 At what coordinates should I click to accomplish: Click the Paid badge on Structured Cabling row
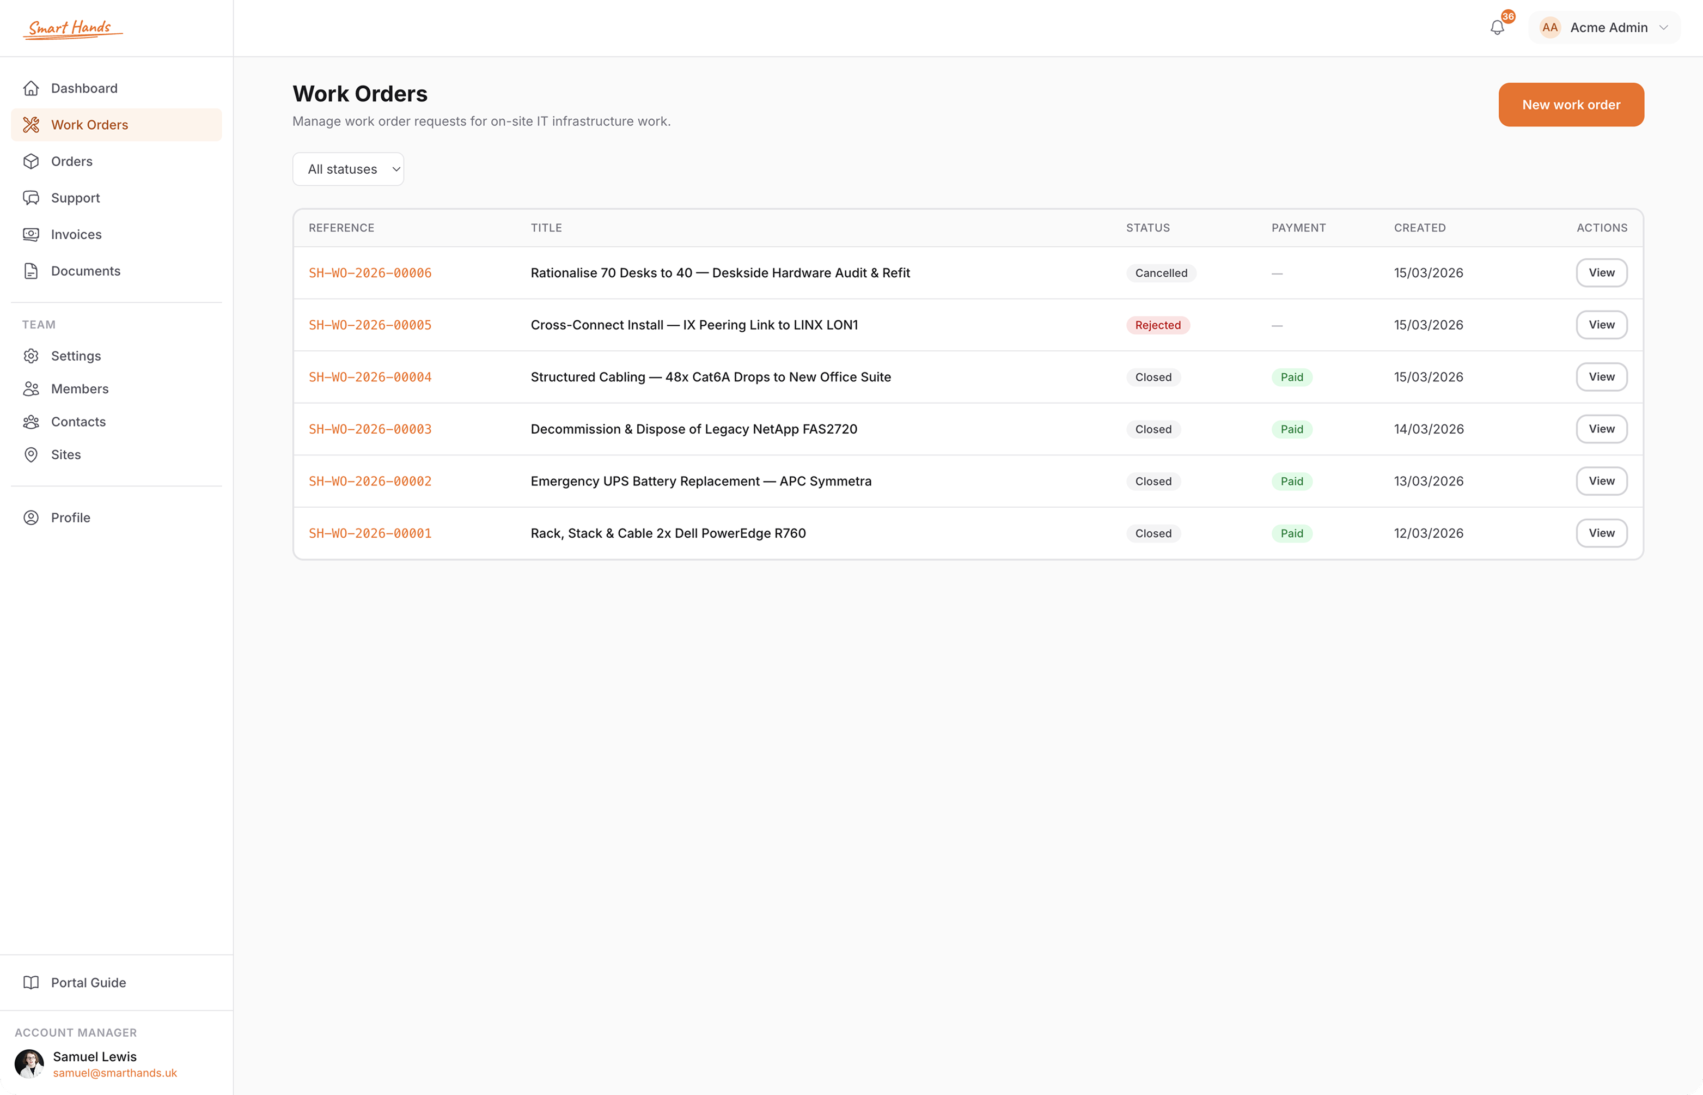[1291, 377]
